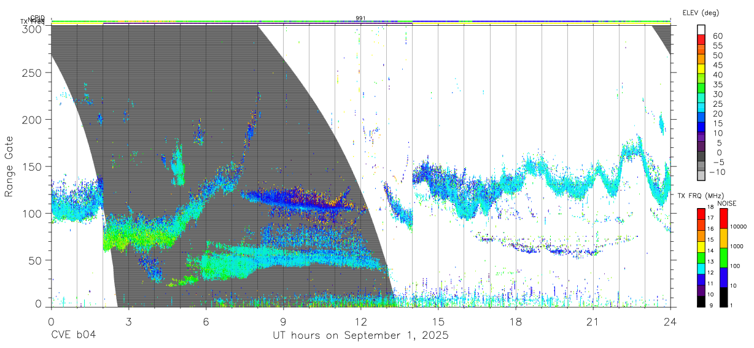Viewport: 754px width, 348px height.
Task: Click the CVE b04 radar beam label
Action: 74,336
